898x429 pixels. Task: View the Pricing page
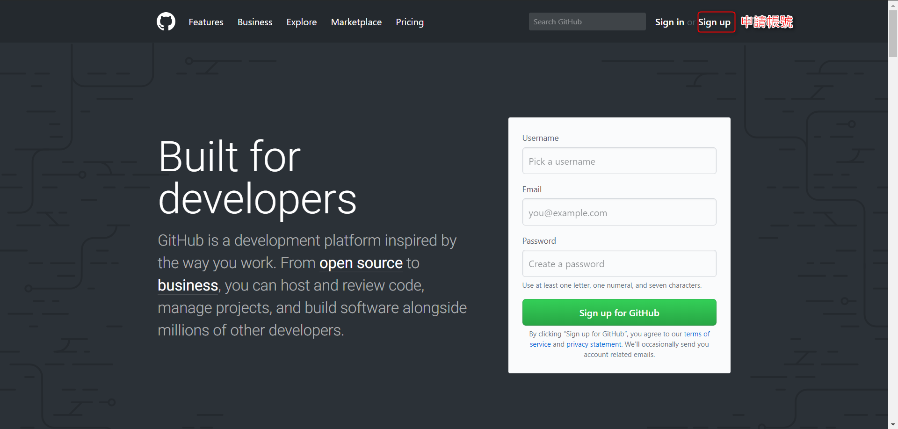[410, 22]
